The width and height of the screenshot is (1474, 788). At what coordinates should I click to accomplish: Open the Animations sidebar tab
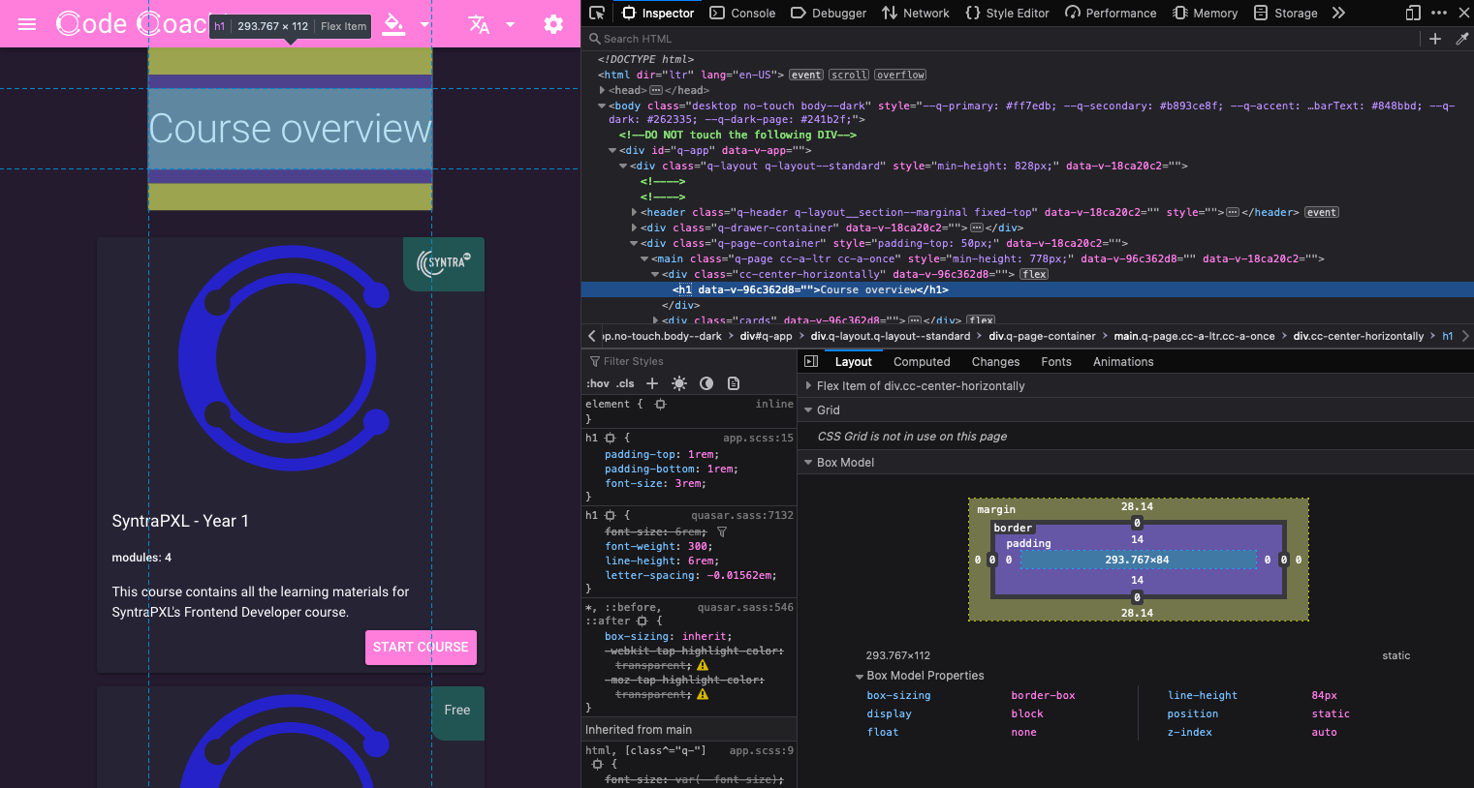tap(1123, 361)
